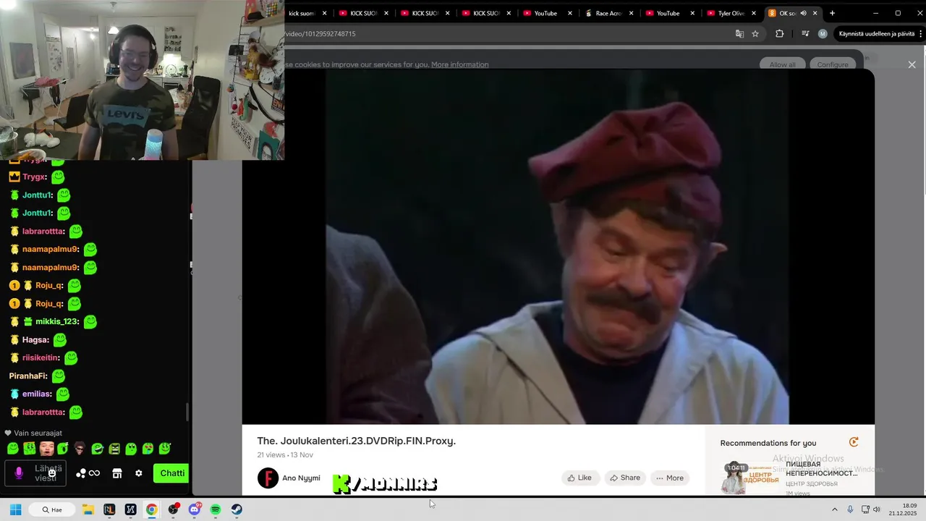Switch to the kick suomi tab

pyautogui.click(x=302, y=13)
